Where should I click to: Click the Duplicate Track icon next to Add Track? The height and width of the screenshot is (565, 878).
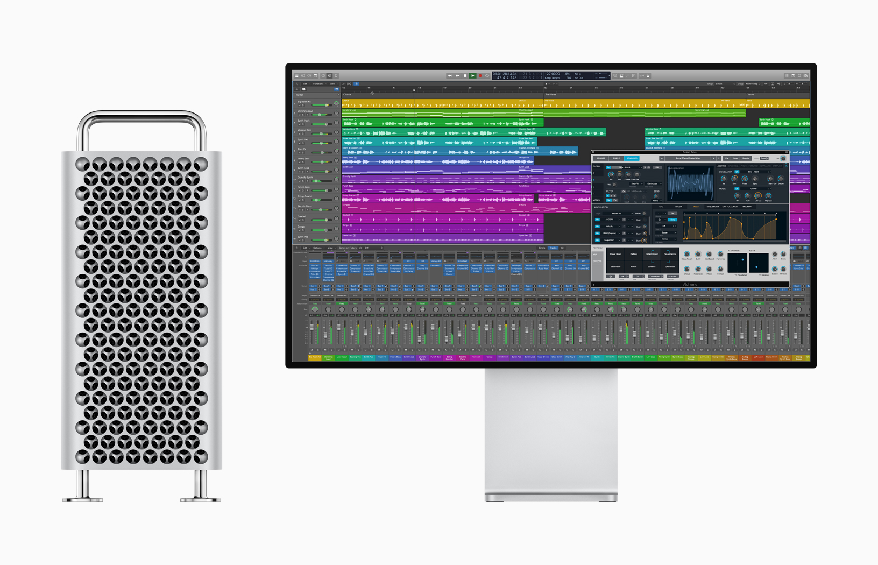click(x=304, y=89)
